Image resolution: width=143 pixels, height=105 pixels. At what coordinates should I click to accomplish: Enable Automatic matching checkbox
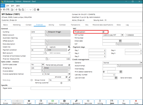[x=32, y=38]
